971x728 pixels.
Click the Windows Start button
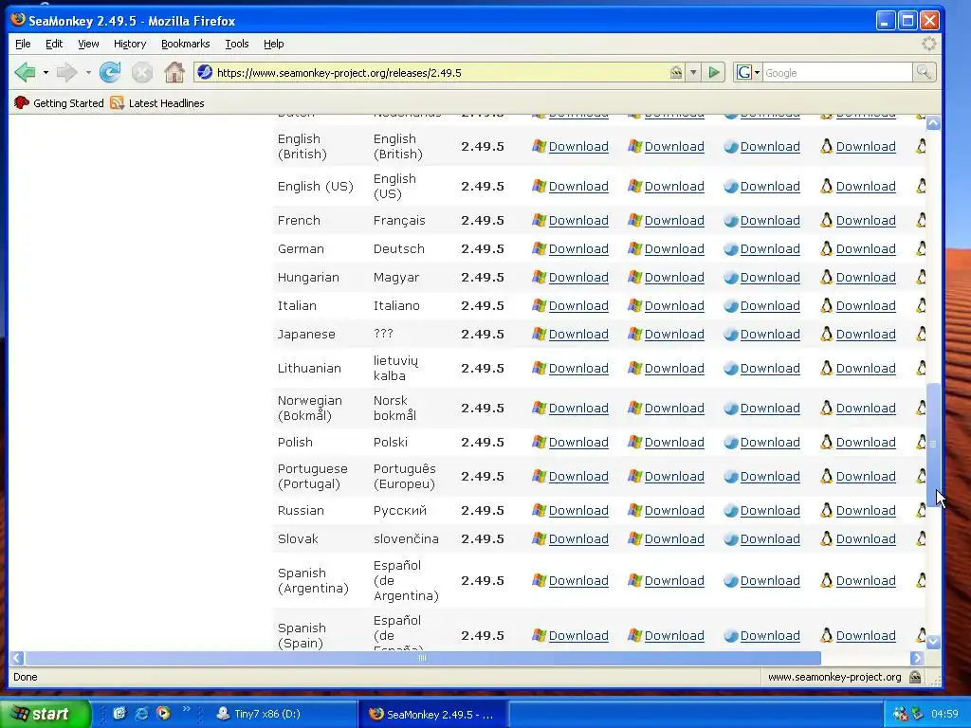[x=45, y=714]
